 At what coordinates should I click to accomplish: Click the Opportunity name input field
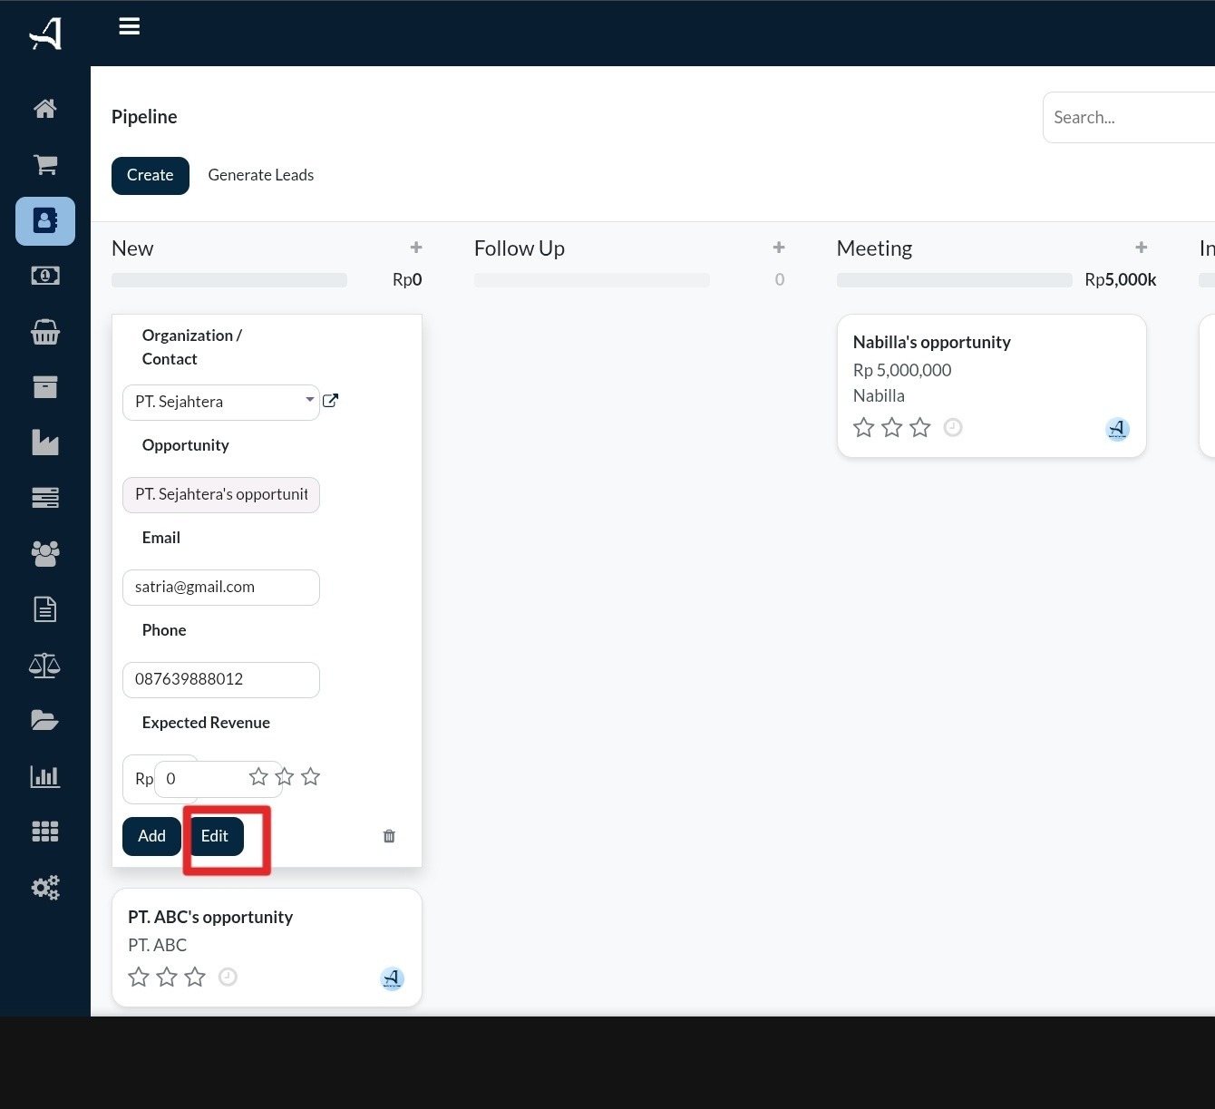pos(221,495)
